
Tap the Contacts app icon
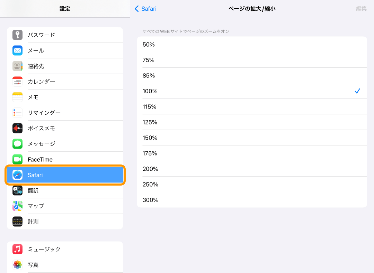click(18, 66)
